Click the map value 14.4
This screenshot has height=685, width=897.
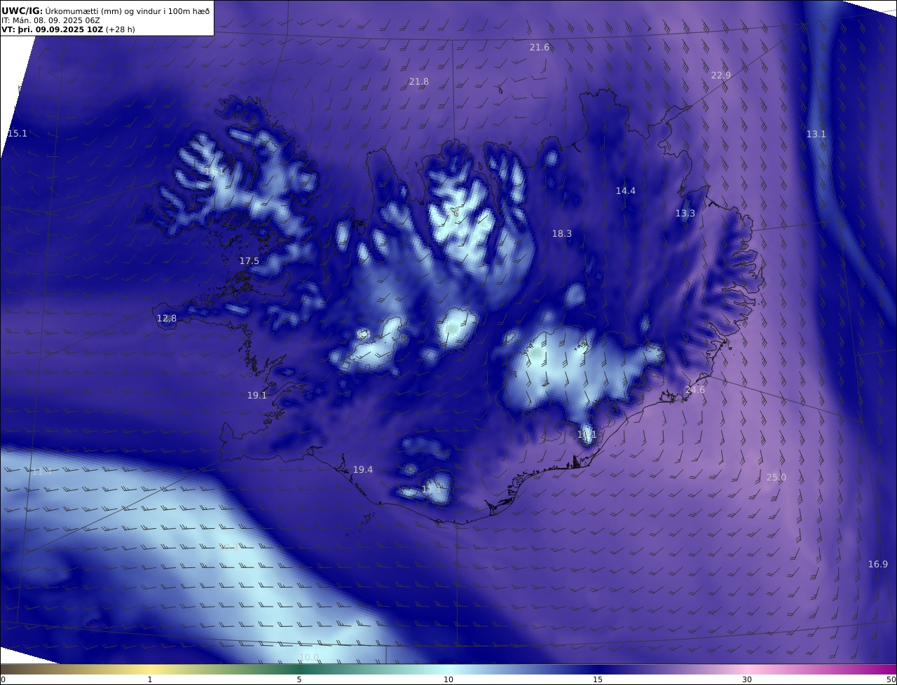[x=626, y=191]
